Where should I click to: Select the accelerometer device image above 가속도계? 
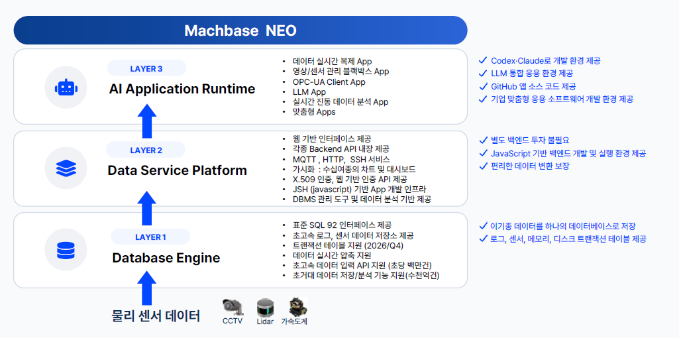pyautogui.click(x=298, y=307)
